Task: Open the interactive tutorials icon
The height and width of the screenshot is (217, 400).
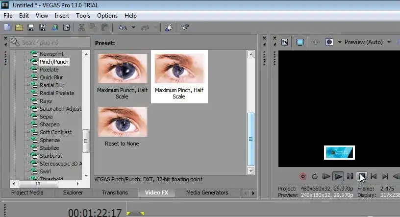Action: 169,27
